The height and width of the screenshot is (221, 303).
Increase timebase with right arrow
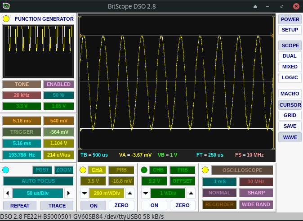(x=69, y=193)
